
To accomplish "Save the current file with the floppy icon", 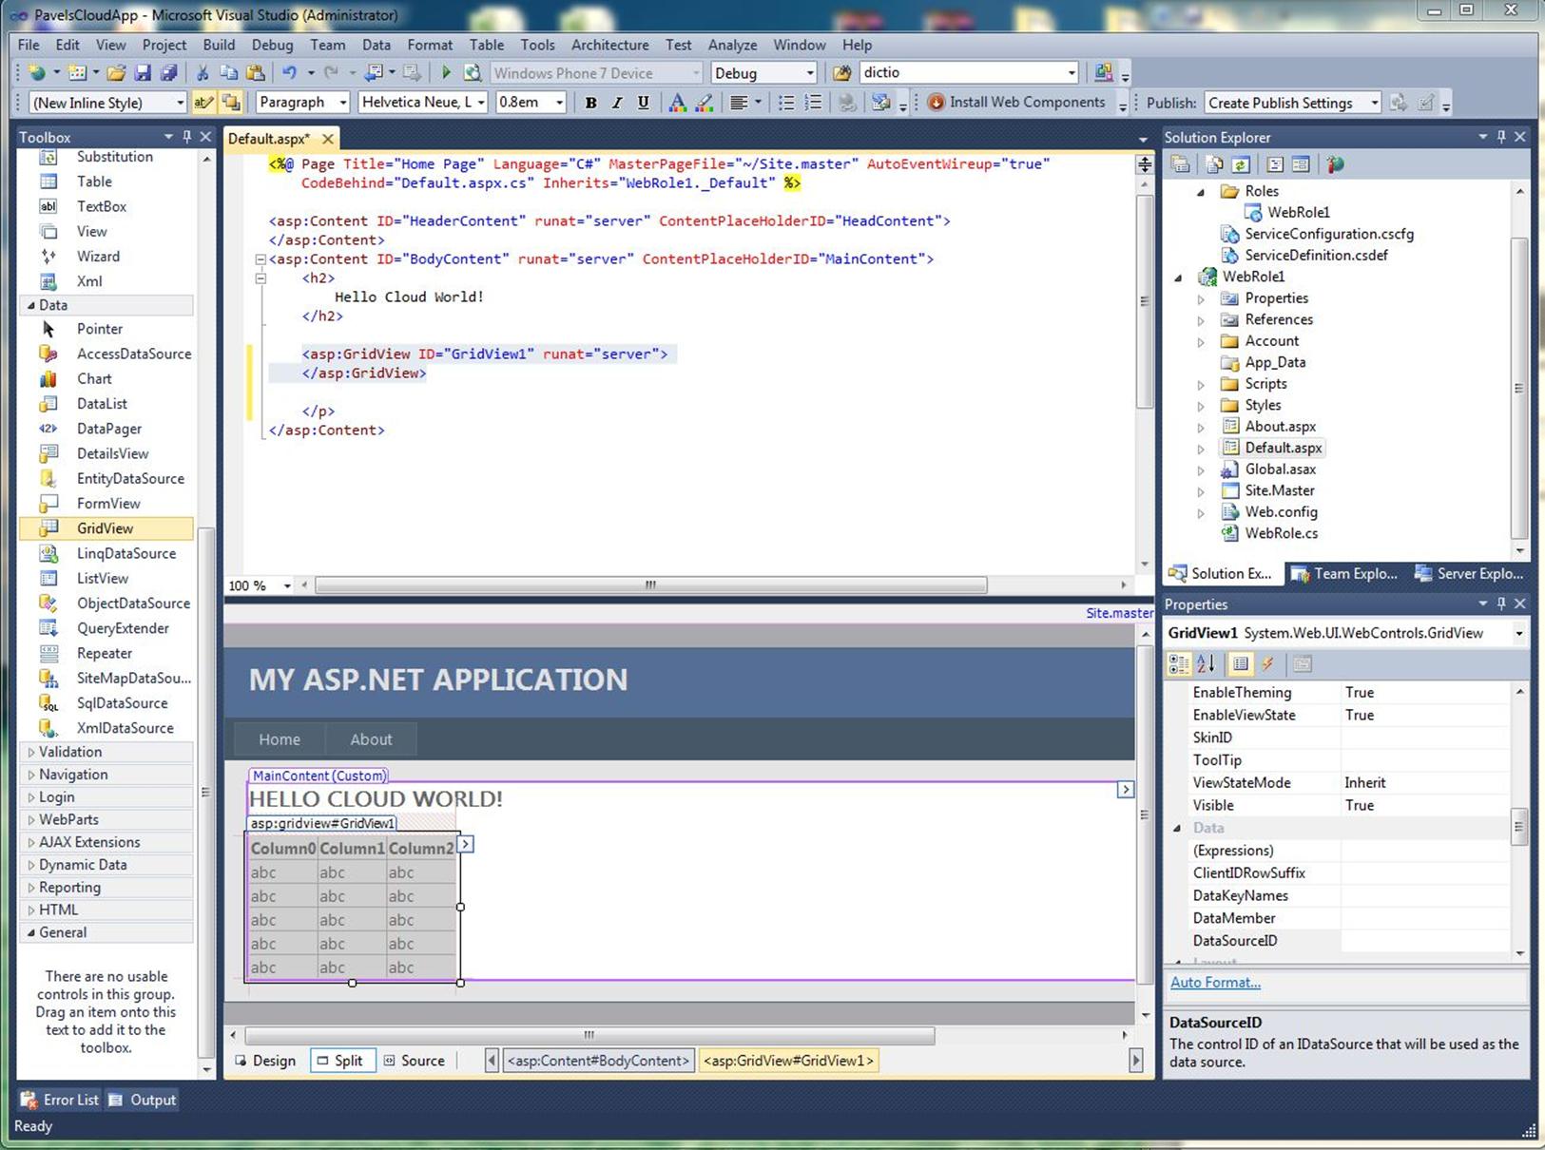I will click(143, 73).
